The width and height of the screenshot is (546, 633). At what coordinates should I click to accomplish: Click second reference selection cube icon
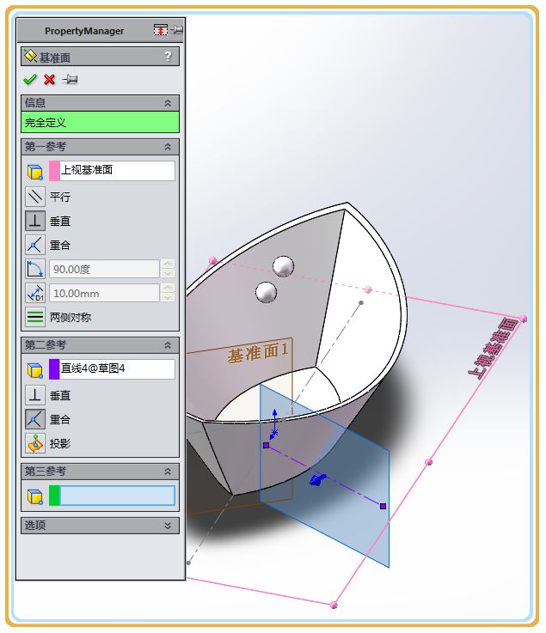34,370
